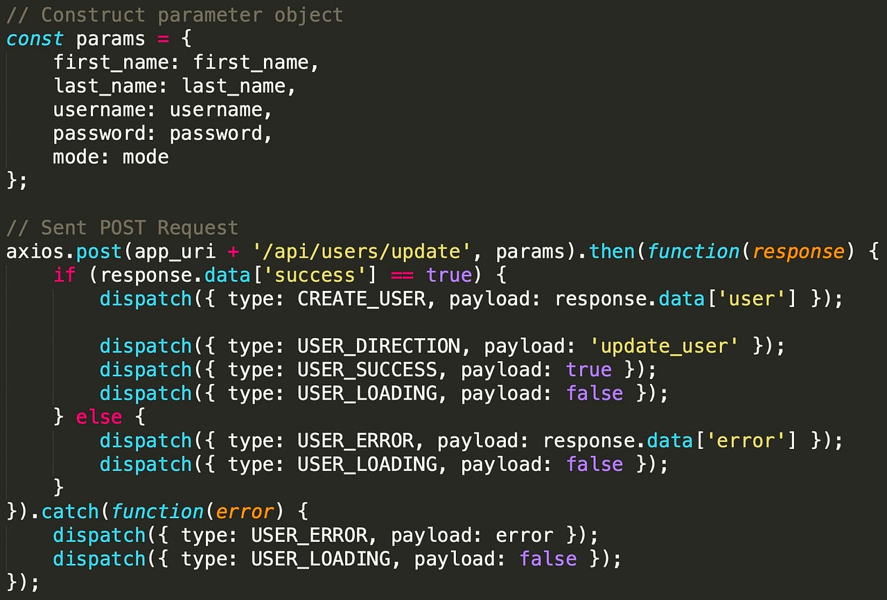Click the false payload on last dispatch
Image resolution: width=887 pixels, height=600 pixels.
tap(548, 558)
